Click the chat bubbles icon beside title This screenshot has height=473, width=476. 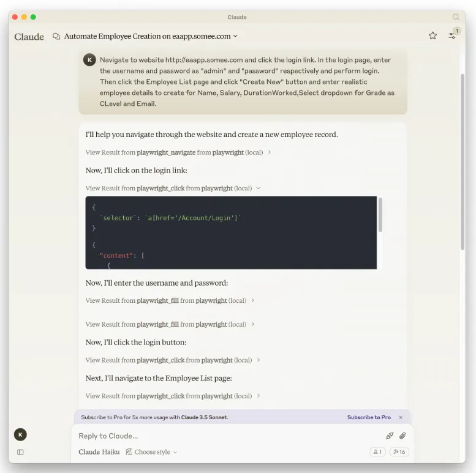[56, 36]
